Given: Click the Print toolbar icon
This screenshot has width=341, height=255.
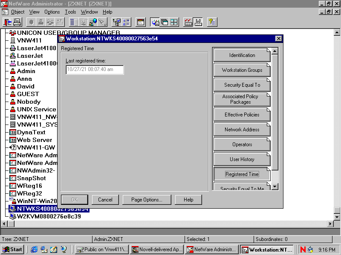Looking at the screenshot, I should pos(17,22).
